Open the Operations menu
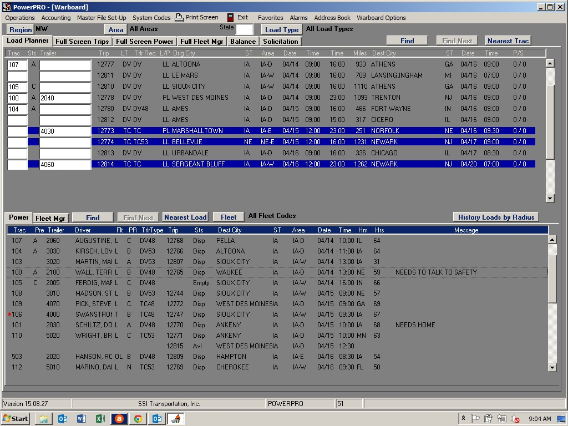568x426 pixels. pos(20,18)
